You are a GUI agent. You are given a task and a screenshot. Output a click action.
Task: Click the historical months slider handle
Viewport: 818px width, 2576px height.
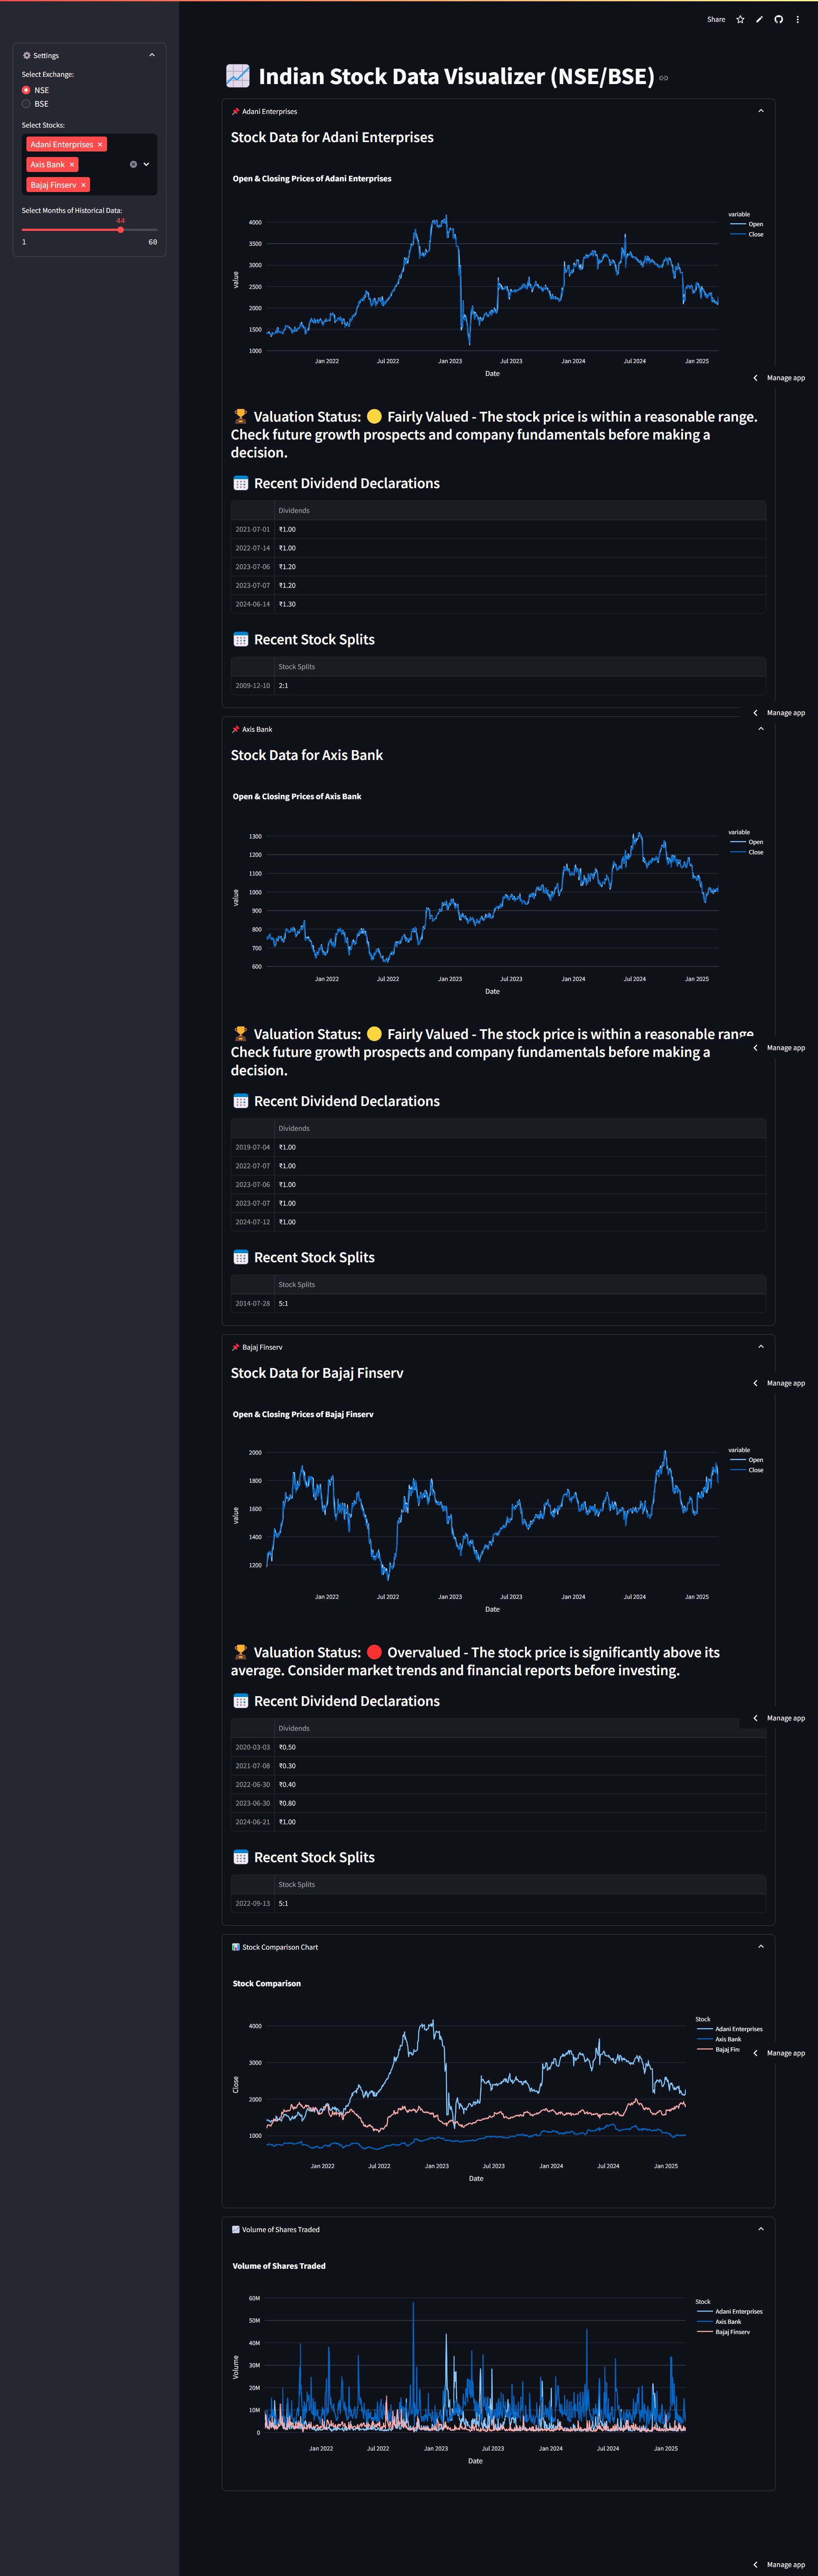[120, 230]
